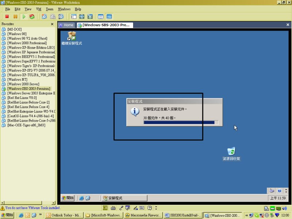Image resolution: width=292 pixels, height=219 pixels.
Task: Click the keyboard icon in IME bar
Action: (x=113, y=208)
